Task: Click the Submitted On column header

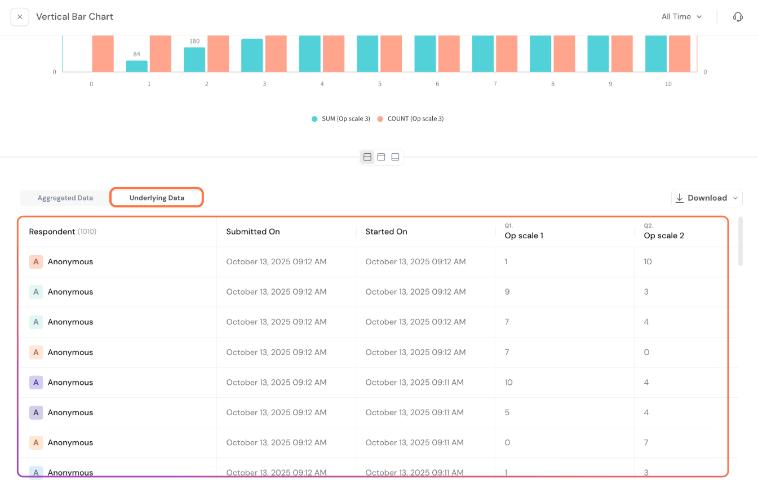Action: pyautogui.click(x=253, y=232)
